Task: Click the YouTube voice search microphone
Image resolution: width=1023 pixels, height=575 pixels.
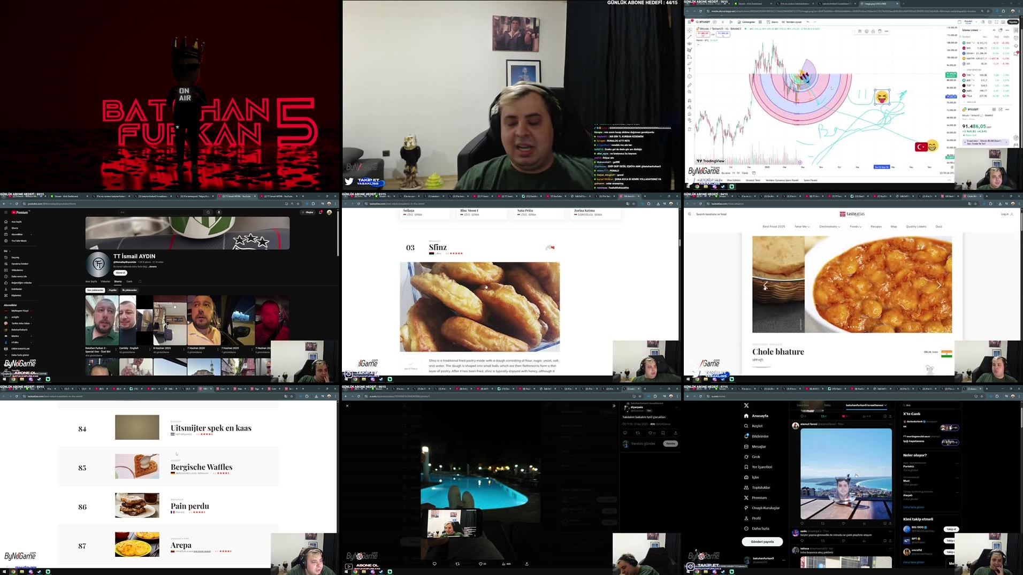Action: (x=219, y=212)
